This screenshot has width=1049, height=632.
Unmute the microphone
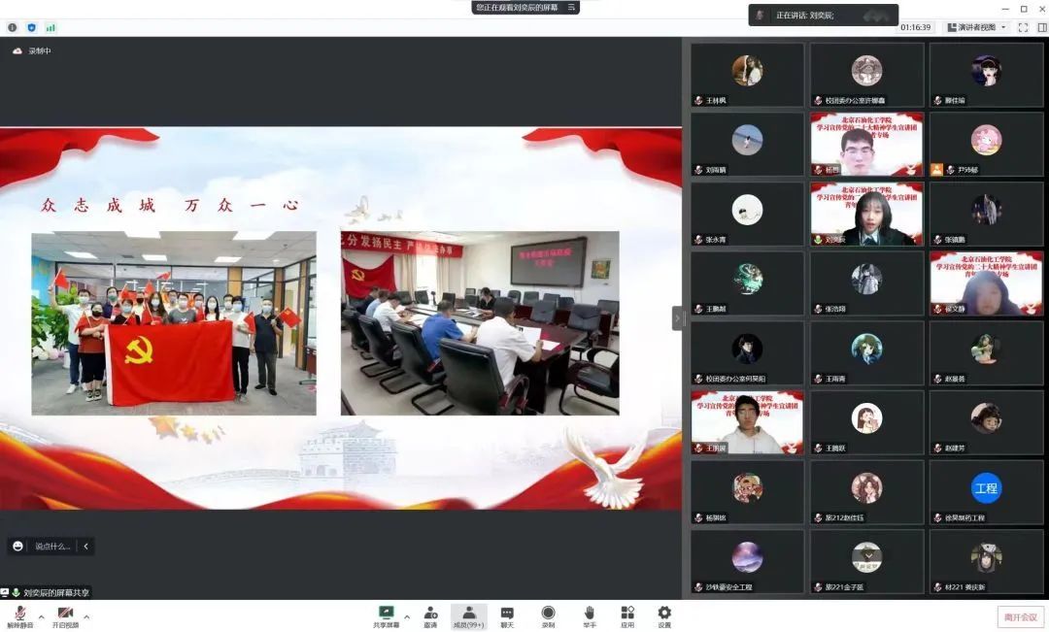(19, 614)
